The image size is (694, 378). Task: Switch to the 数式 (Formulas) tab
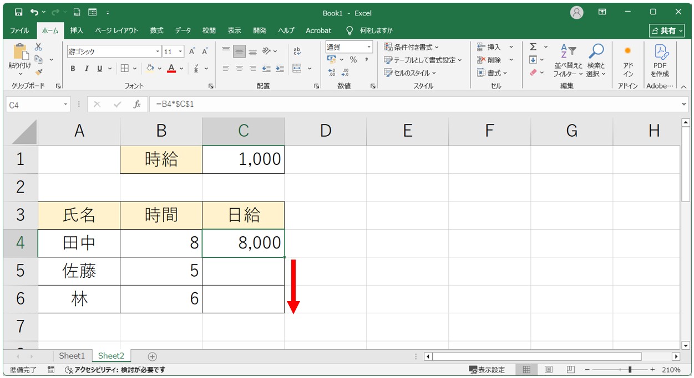tap(156, 30)
